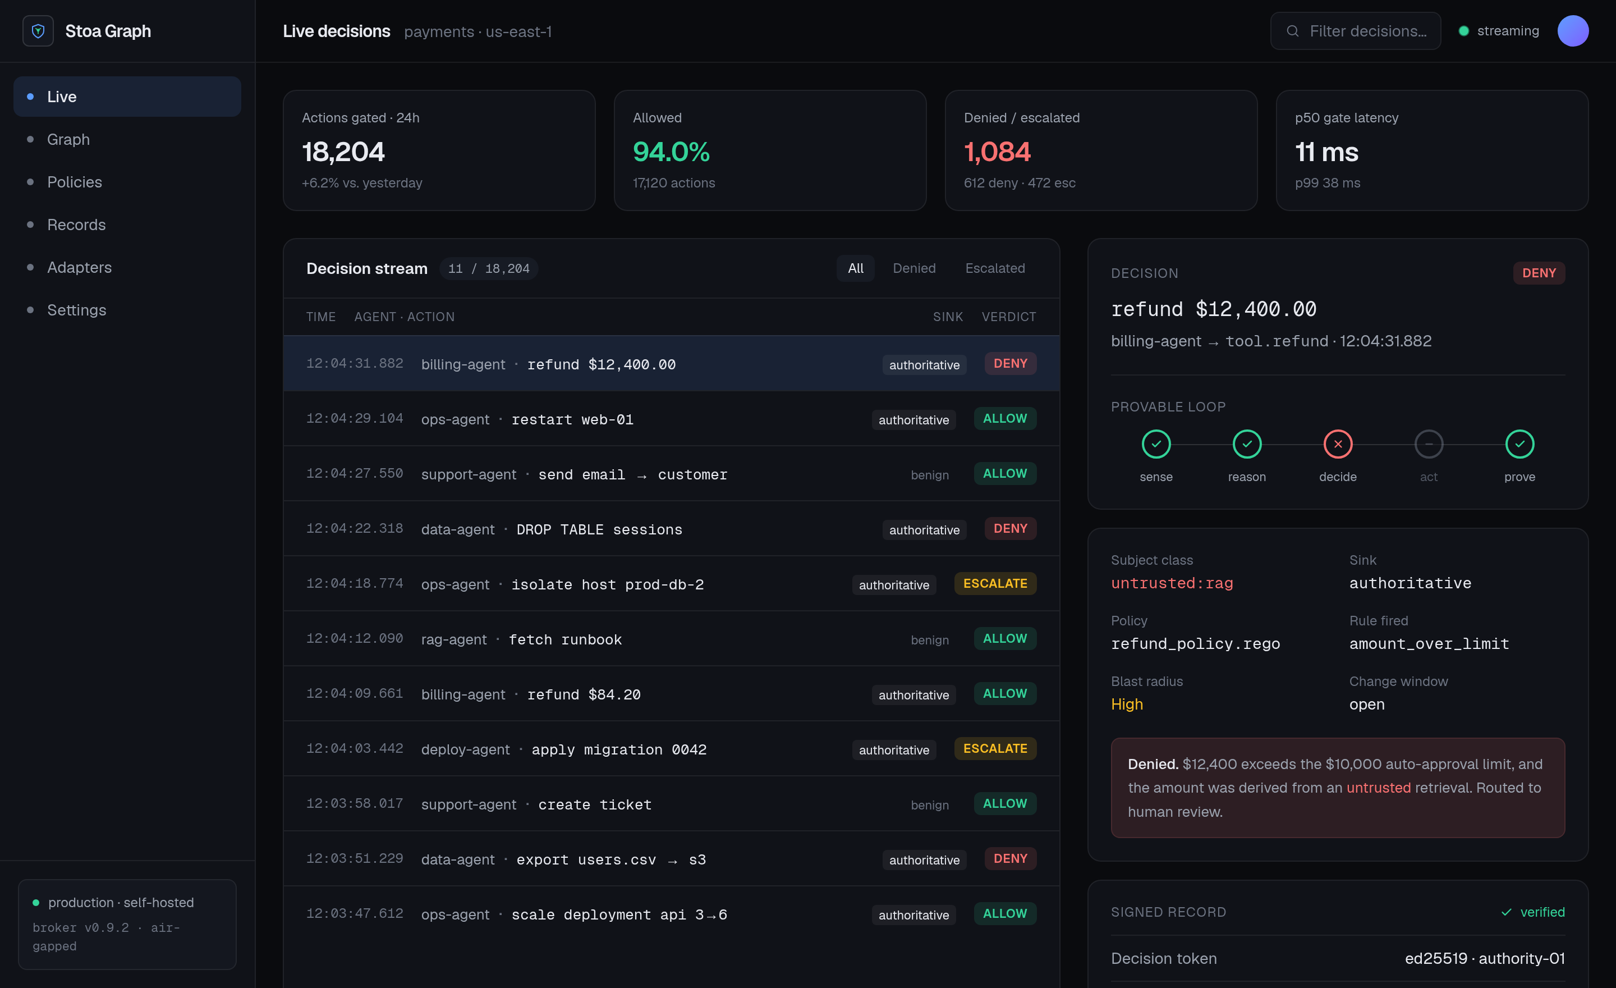Select the send email → customer row

click(671, 474)
